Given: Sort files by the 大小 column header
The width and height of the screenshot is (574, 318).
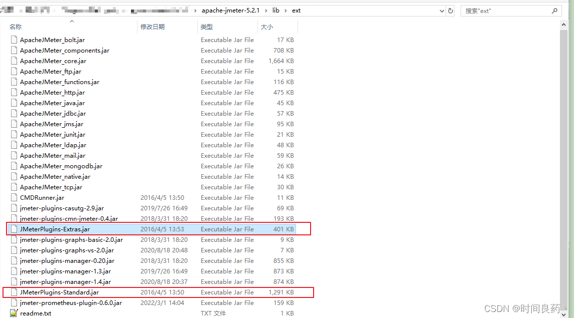Looking at the screenshot, I should pyautogui.click(x=267, y=27).
